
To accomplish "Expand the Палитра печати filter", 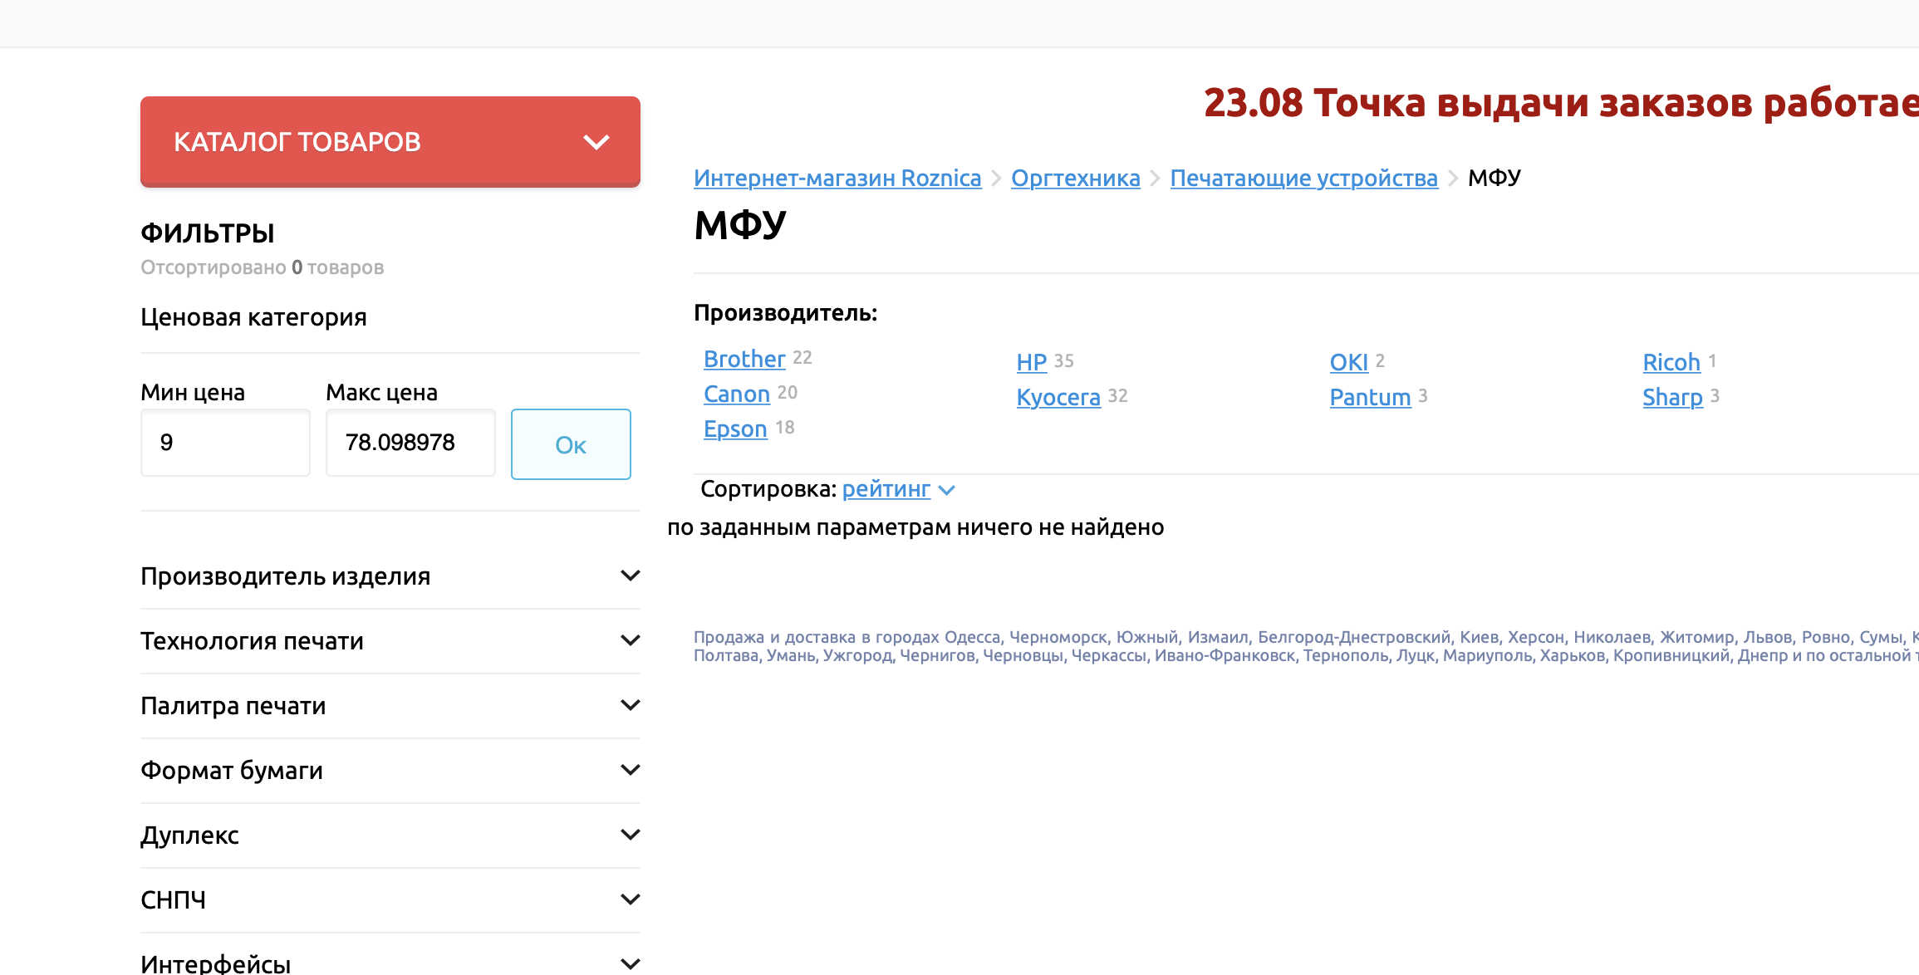I will [x=390, y=706].
